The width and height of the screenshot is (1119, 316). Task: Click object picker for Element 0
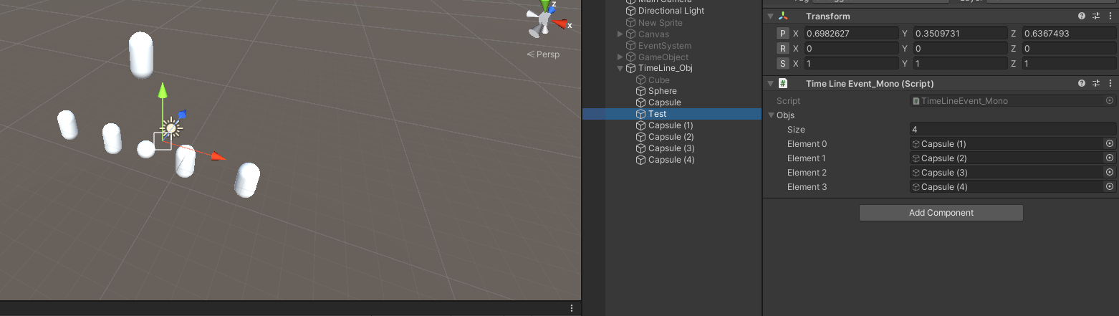(x=1110, y=144)
